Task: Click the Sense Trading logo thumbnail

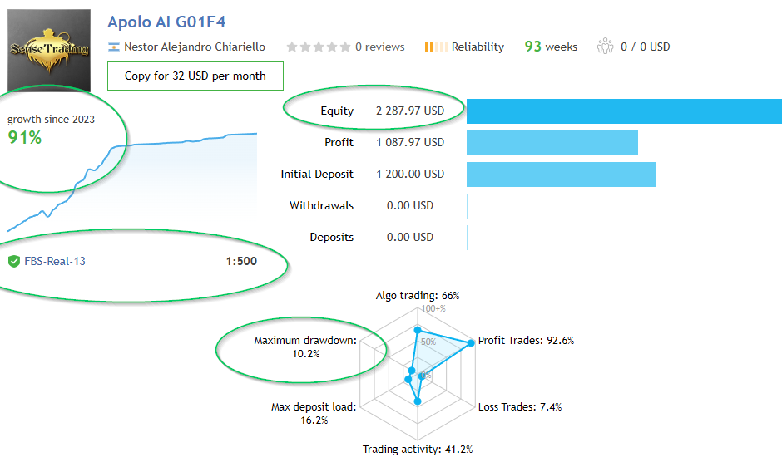Action: pos(48,50)
